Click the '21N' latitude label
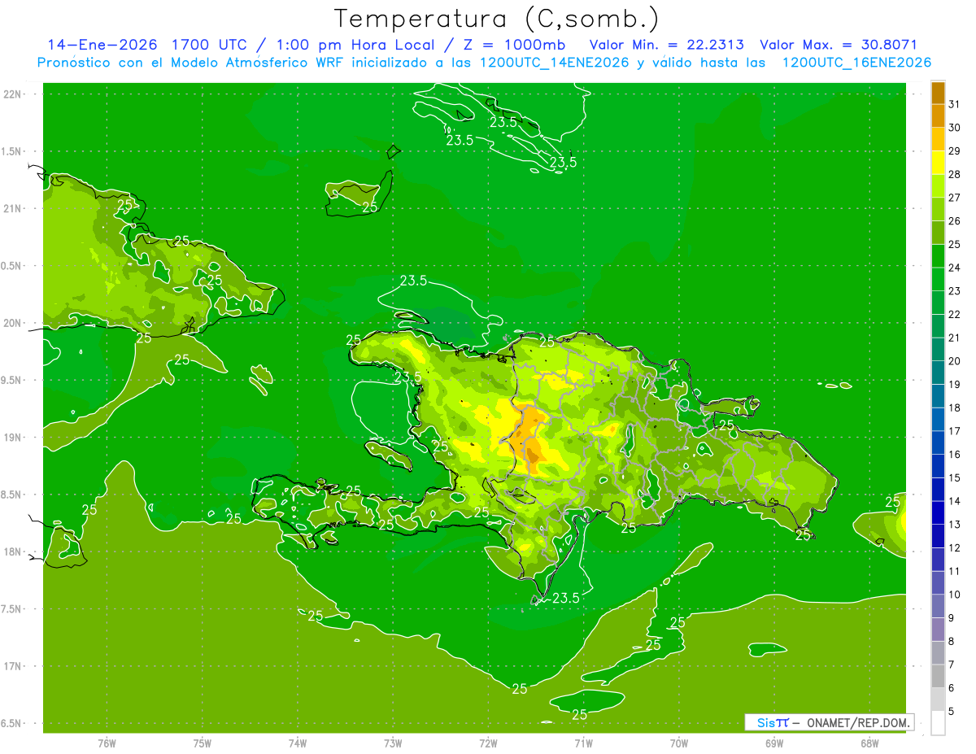Viewport: 976px width, 754px height. pyautogui.click(x=11, y=208)
